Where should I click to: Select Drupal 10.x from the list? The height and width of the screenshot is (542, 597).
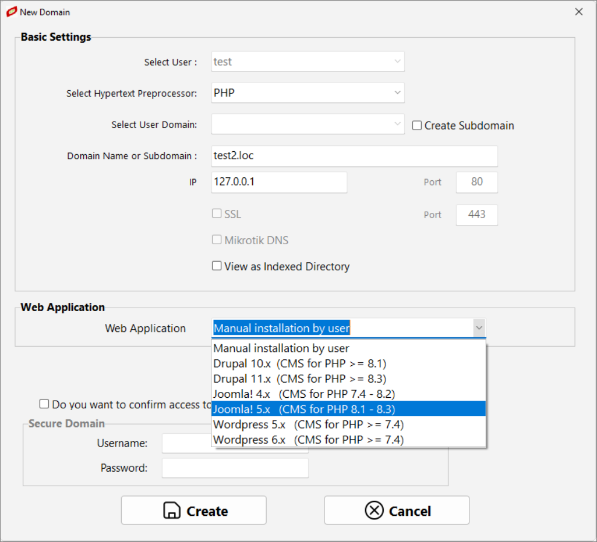click(299, 363)
